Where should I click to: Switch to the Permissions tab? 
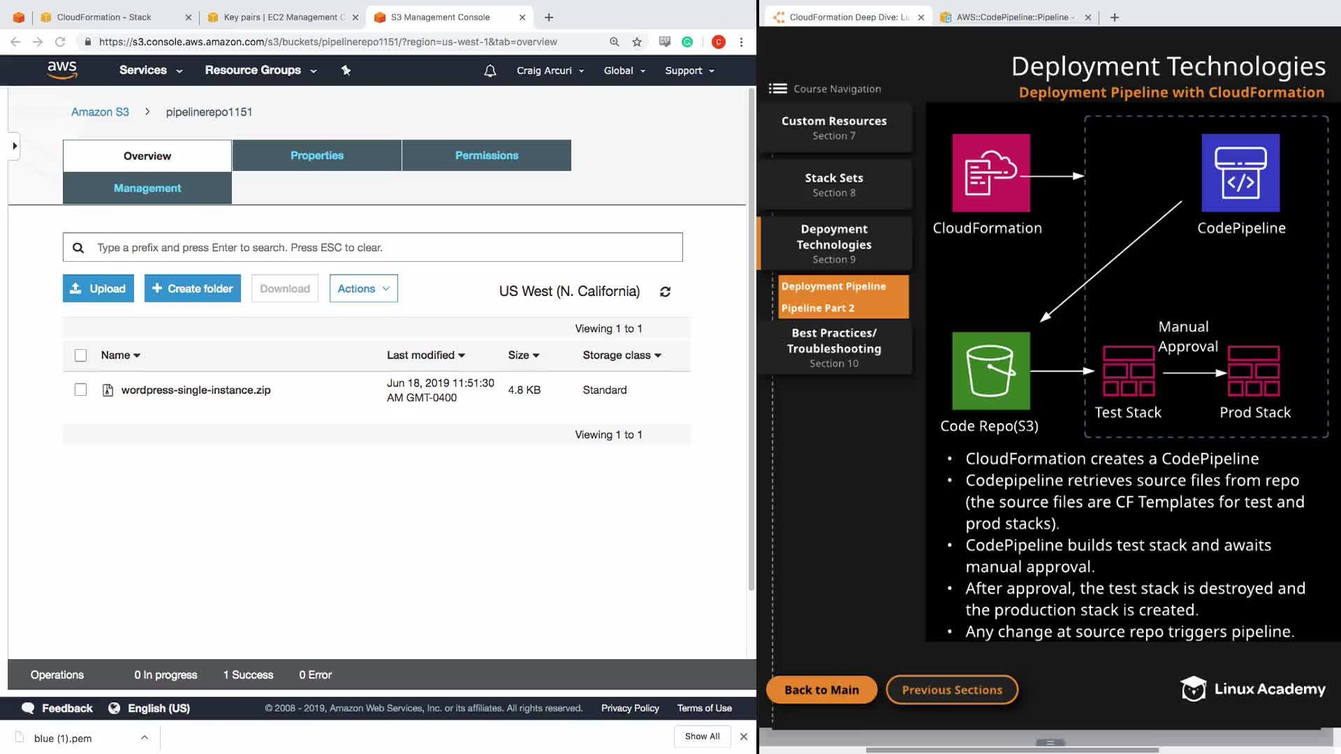(486, 155)
